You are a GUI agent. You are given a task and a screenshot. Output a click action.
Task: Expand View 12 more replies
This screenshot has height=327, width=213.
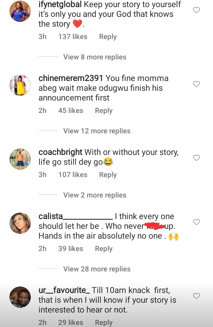tap(97, 131)
